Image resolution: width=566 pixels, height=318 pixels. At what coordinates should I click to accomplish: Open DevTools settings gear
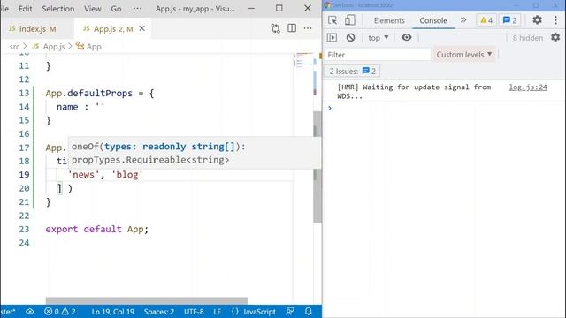click(x=537, y=19)
